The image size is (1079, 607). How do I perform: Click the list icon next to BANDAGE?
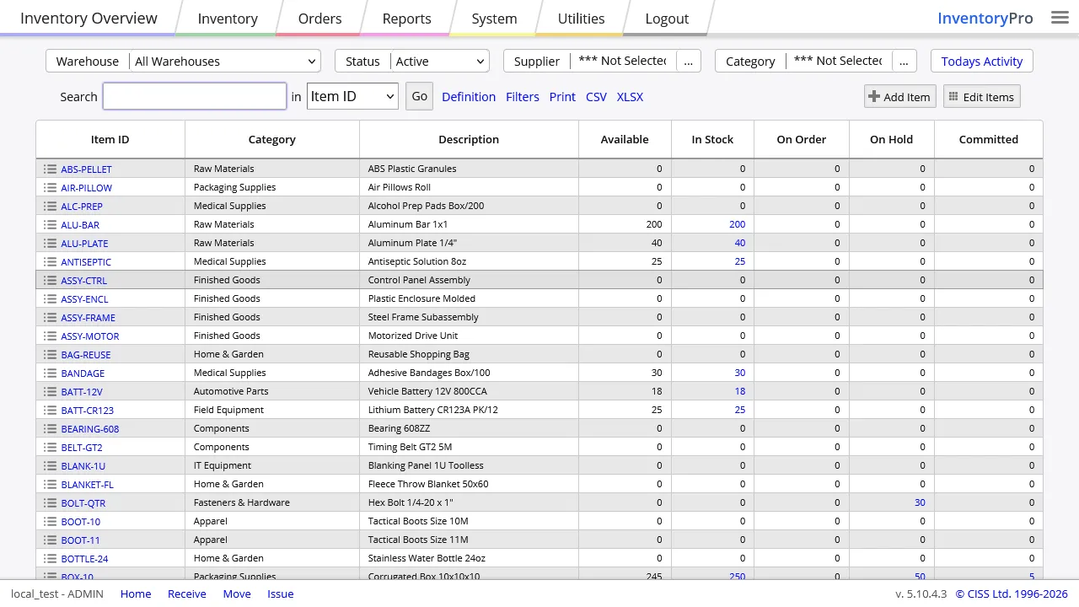tap(50, 373)
